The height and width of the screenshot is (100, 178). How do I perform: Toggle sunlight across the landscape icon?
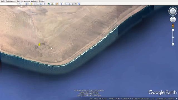click(53, 4)
